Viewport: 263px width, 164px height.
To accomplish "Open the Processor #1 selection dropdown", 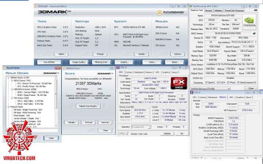I will coord(149,127).
